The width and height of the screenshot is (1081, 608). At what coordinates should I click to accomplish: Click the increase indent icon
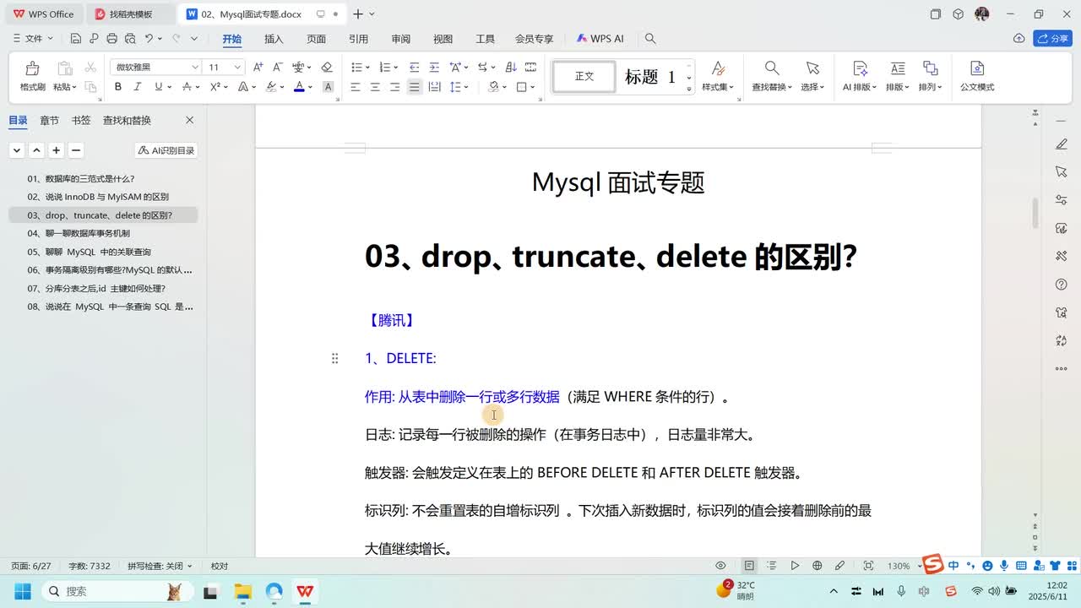[434, 68]
